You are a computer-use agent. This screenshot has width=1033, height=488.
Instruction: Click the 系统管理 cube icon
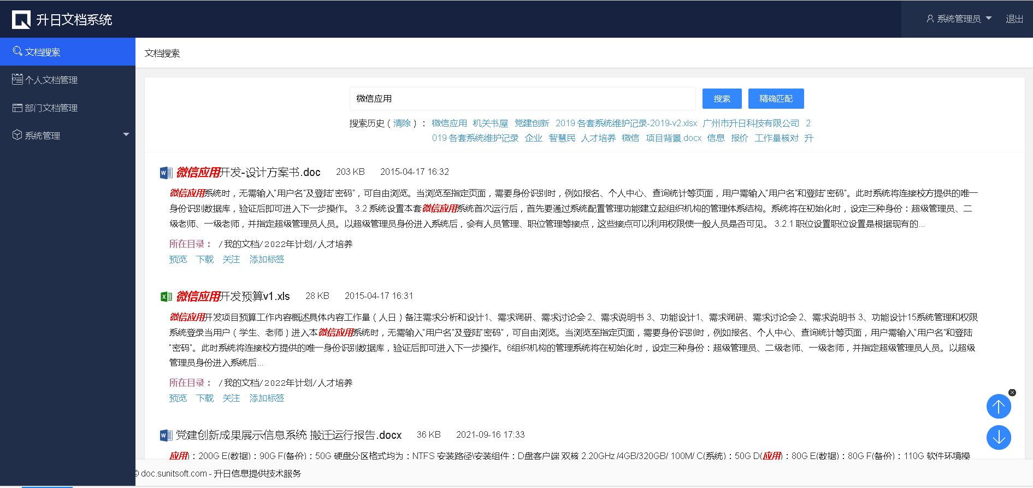tap(17, 135)
